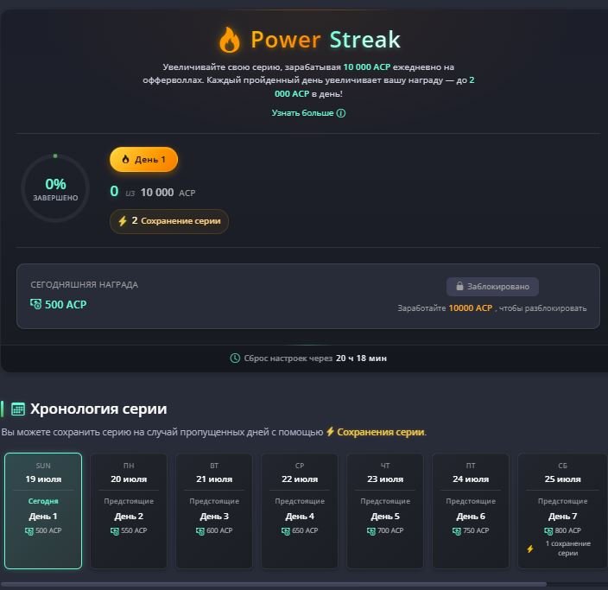Select the 19 июля Сегодня card

[43, 511]
